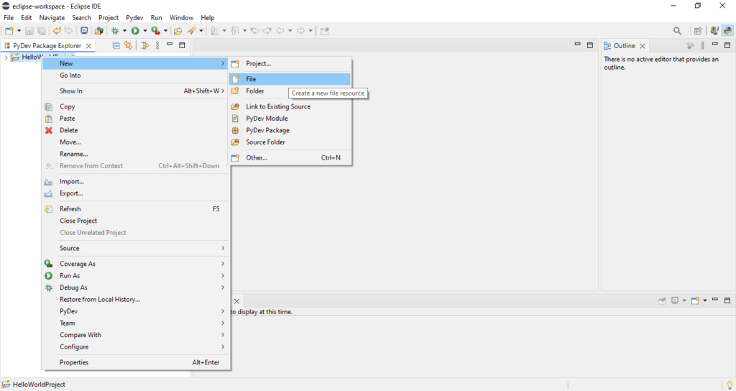Open the Run As submenu entry
The width and height of the screenshot is (736, 391).
point(136,275)
